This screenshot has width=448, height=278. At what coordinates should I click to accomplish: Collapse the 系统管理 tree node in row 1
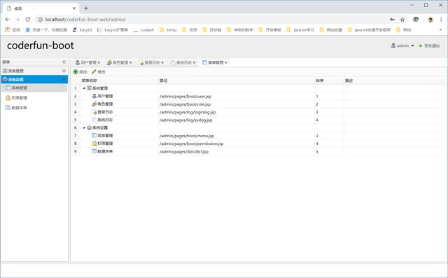[84, 88]
